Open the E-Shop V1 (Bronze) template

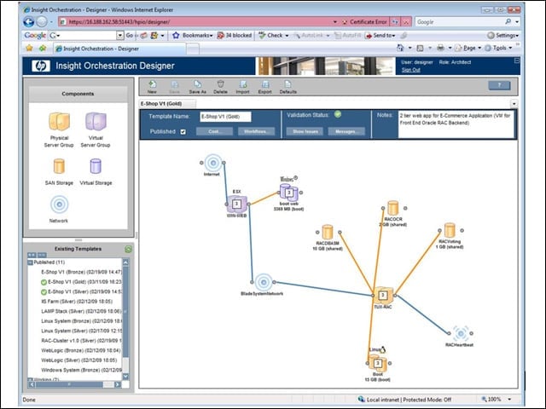(82, 272)
